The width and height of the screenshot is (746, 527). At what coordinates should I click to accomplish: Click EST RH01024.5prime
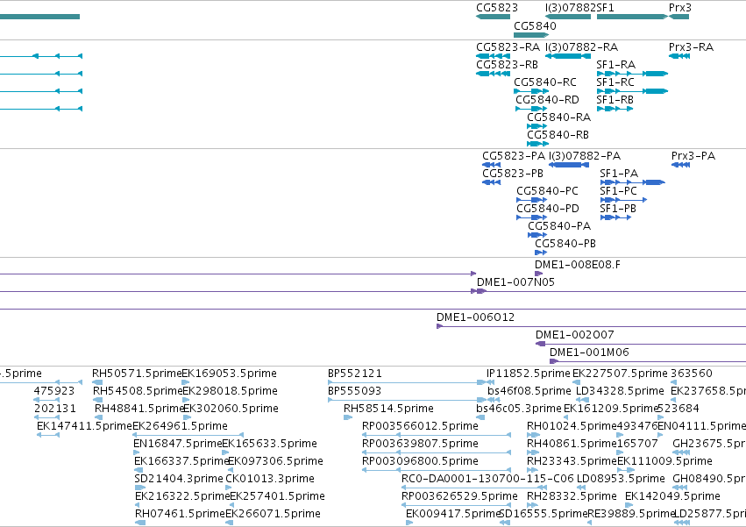[533, 435]
